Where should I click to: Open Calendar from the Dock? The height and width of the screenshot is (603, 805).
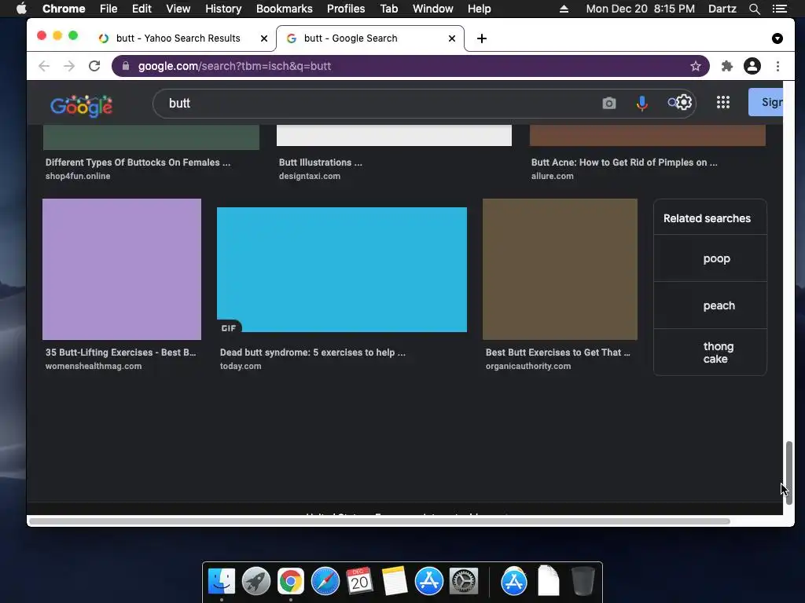click(359, 581)
